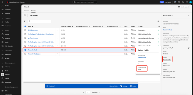Open more actions for Patient Profile Dataset
This screenshot has height=95, width=193.
click(57, 54)
